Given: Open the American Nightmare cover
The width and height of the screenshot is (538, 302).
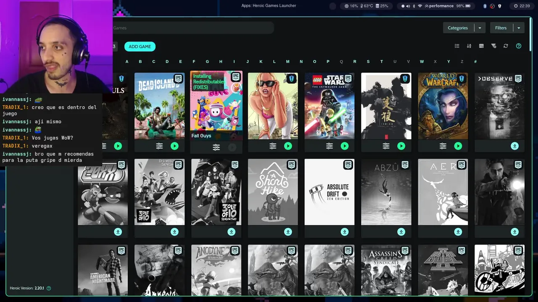Looking at the screenshot, I should [103, 270].
